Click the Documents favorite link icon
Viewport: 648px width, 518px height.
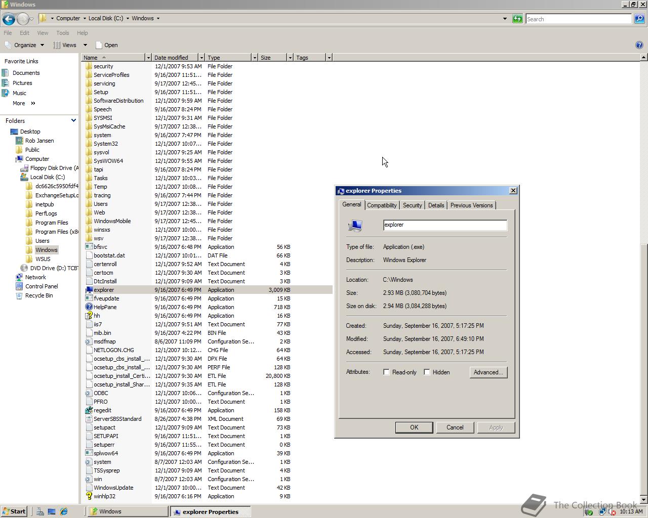6,73
